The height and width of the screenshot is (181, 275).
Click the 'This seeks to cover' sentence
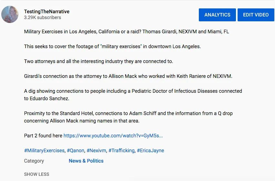[112, 47]
